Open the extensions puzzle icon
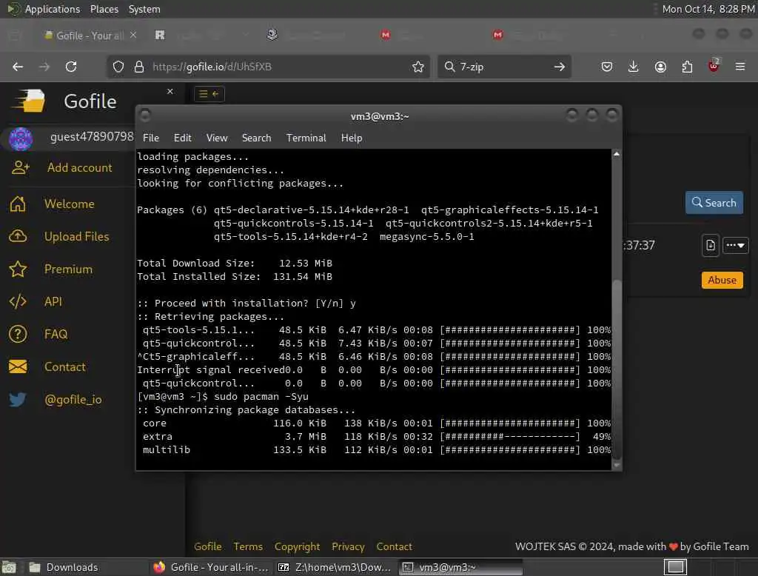Viewport: 758px width, 576px height. tap(687, 67)
